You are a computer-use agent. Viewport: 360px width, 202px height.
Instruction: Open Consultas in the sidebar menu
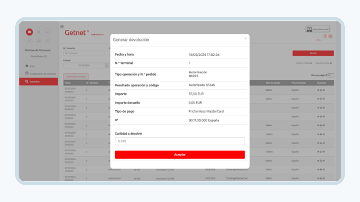39,82
